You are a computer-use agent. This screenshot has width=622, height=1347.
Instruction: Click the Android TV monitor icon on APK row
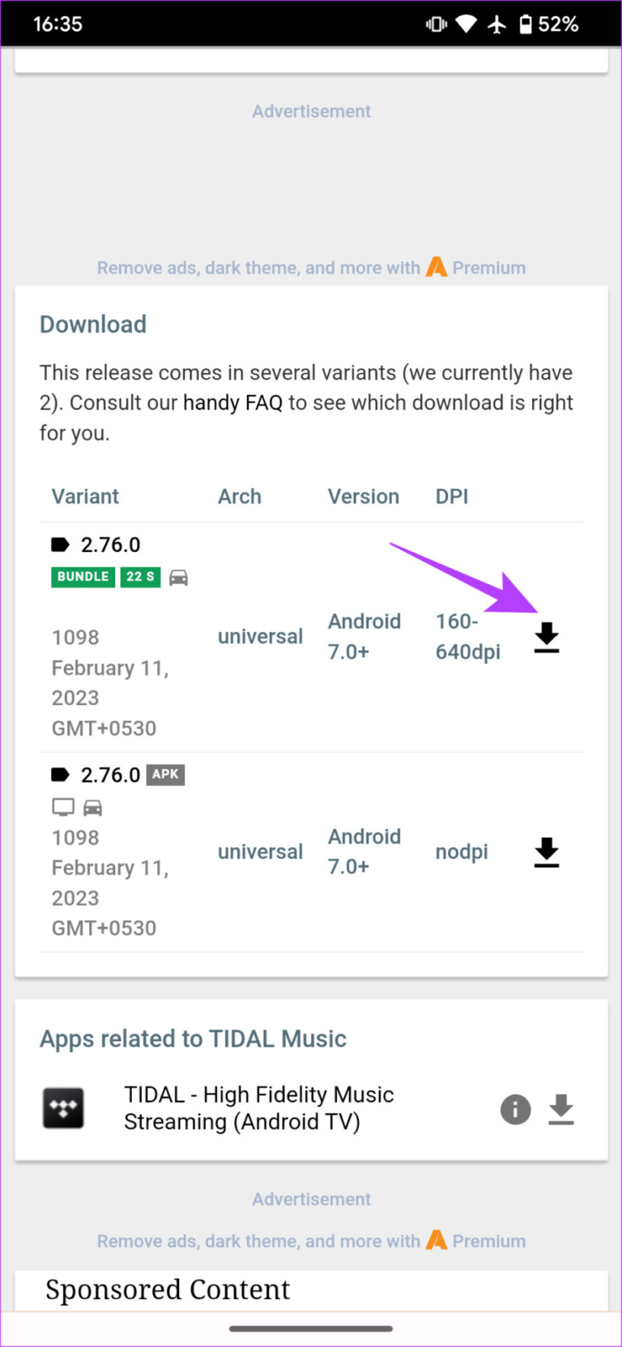click(62, 806)
